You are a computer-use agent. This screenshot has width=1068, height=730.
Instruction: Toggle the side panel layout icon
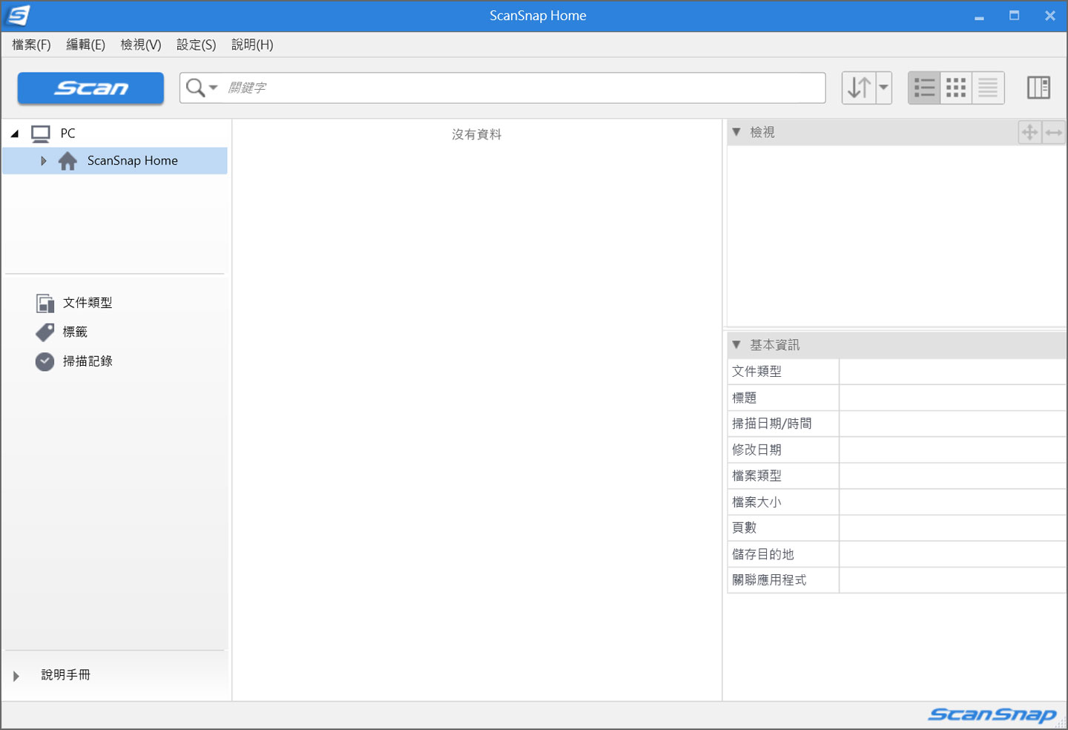click(x=1039, y=87)
